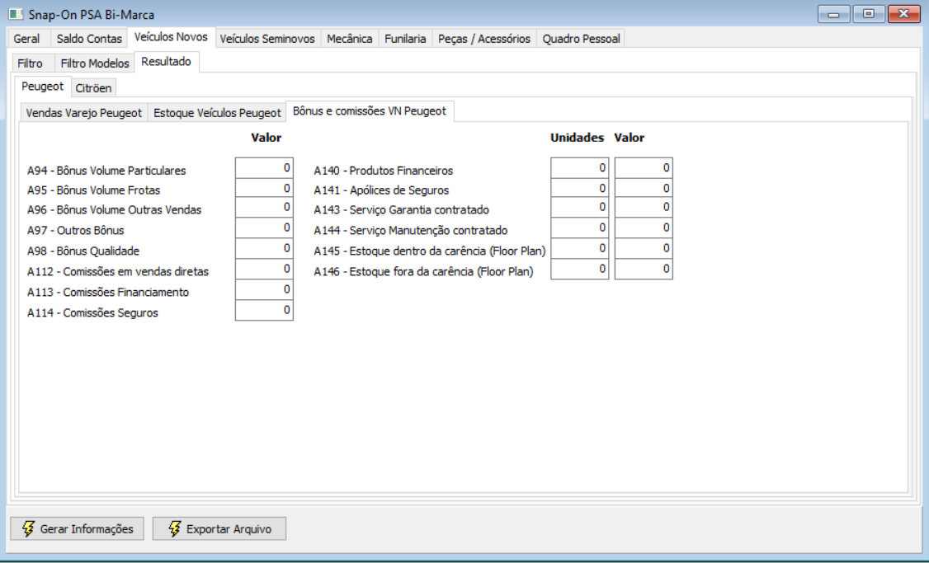929x563 pixels.
Task: Focus A140 Produtos Financeiros Unidades field
Action: [x=579, y=168]
